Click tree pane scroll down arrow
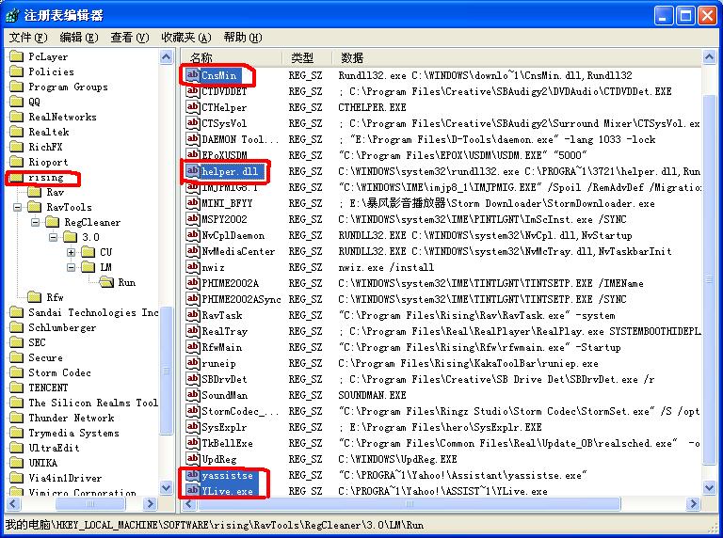723x538 pixels. [x=166, y=487]
